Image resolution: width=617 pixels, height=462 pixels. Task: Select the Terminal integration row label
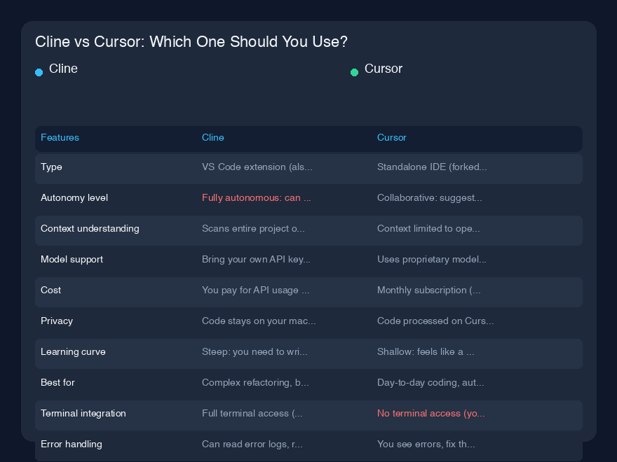pos(83,413)
